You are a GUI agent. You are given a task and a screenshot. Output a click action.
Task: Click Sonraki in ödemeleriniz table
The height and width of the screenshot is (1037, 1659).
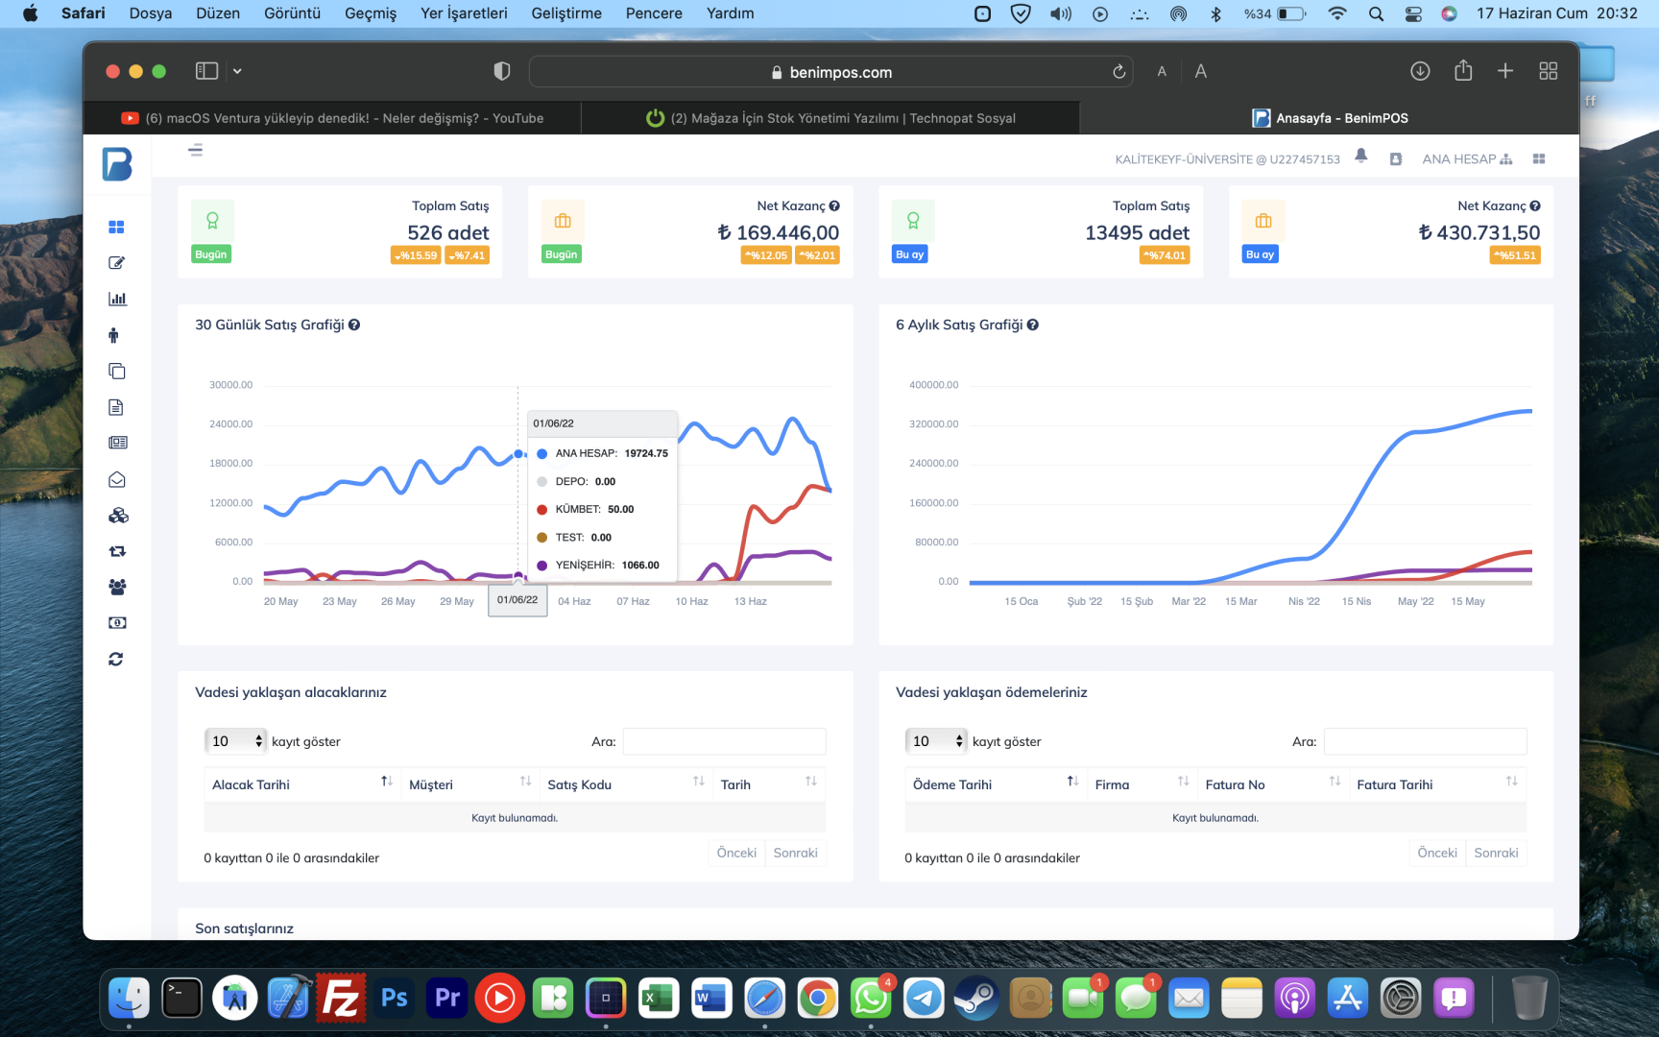pyautogui.click(x=1496, y=853)
